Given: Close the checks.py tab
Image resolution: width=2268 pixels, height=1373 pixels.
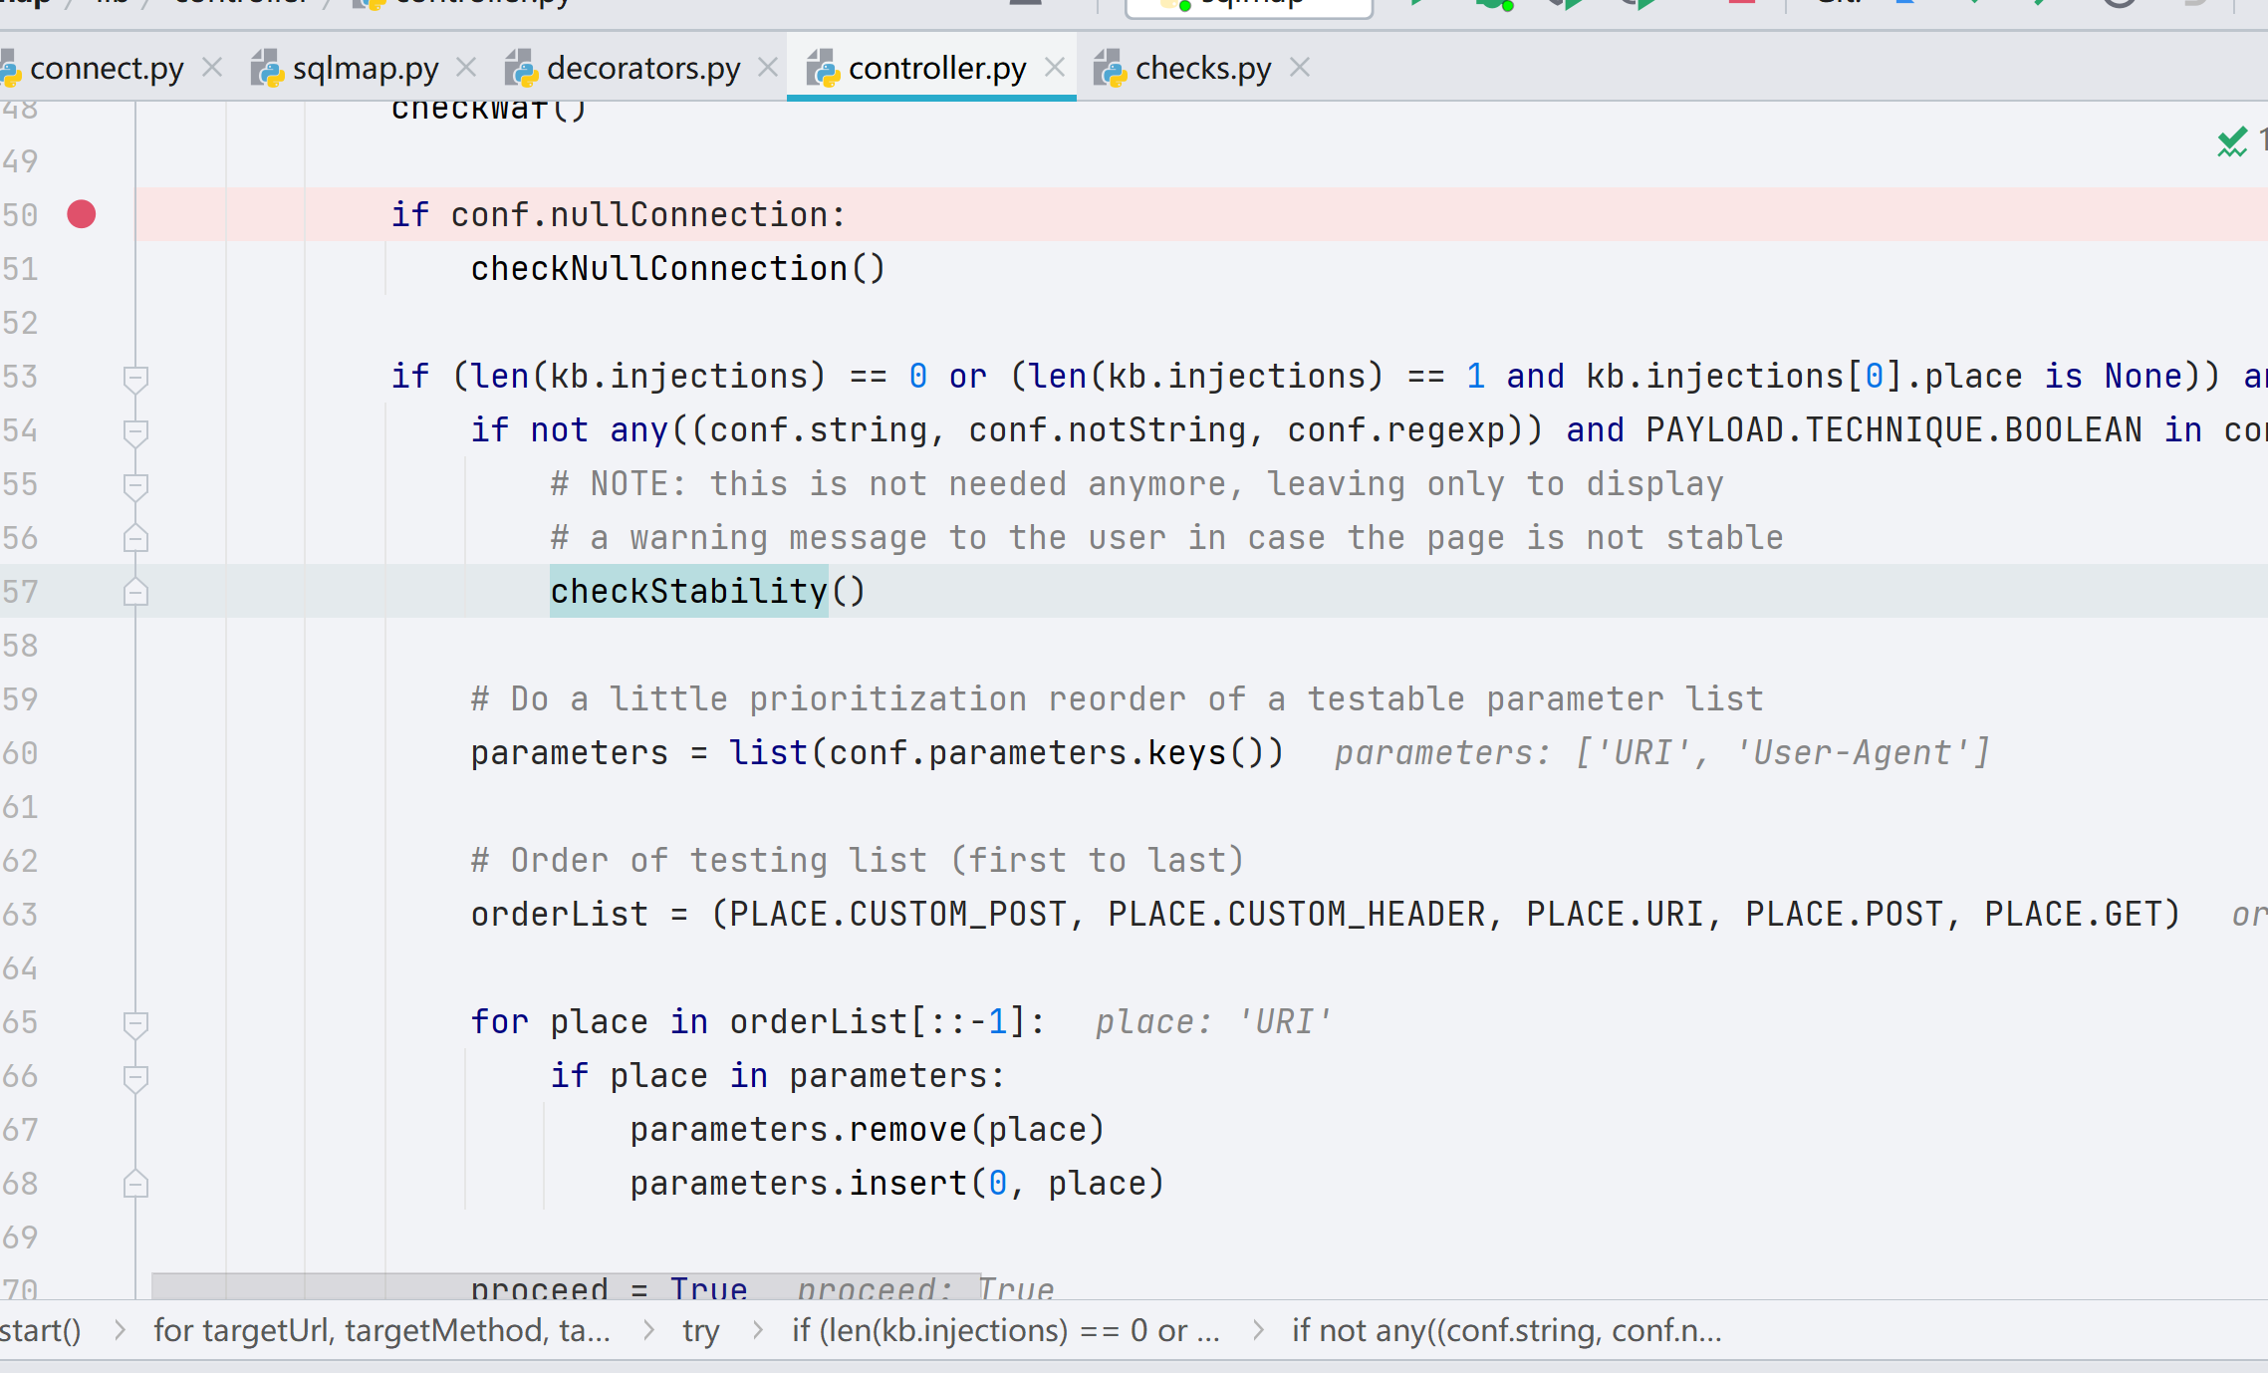Looking at the screenshot, I should click(1300, 68).
